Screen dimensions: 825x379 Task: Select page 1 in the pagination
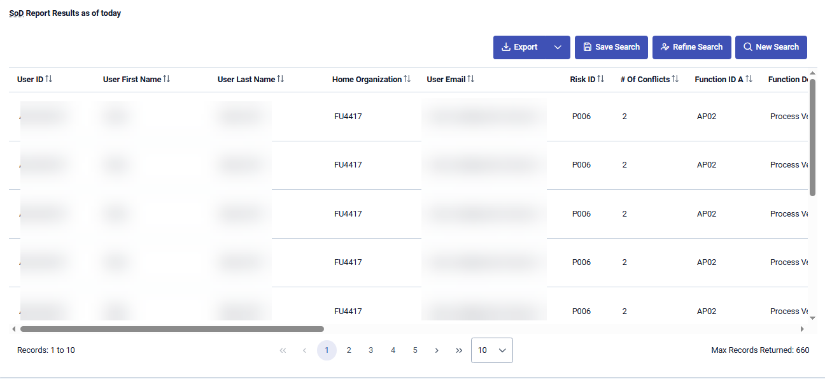(327, 350)
